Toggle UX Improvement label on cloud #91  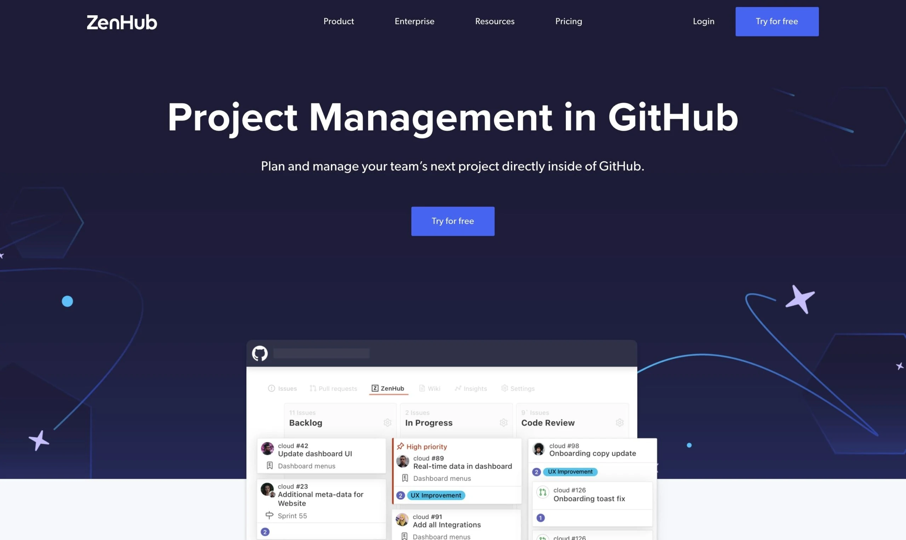pyautogui.click(x=434, y=495)
